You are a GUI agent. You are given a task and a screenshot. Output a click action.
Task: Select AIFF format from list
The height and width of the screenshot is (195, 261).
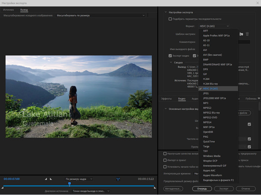click(x=218, y=31)
